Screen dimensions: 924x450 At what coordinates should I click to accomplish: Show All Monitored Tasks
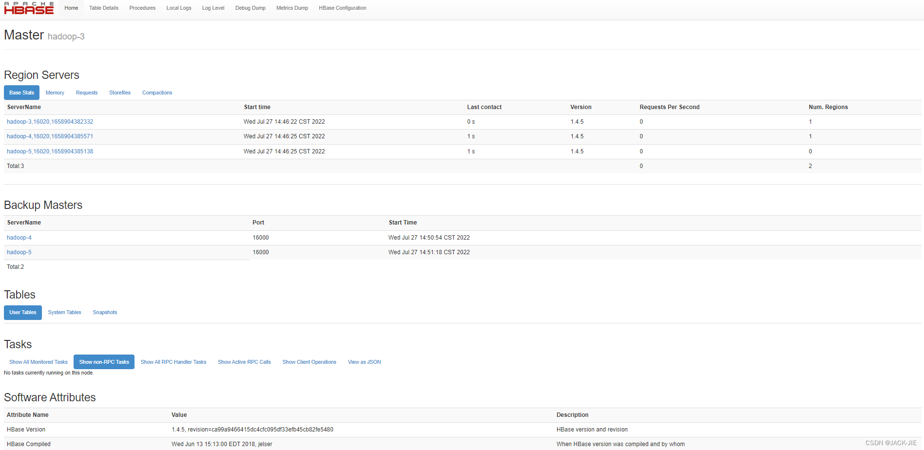(38, 362)
